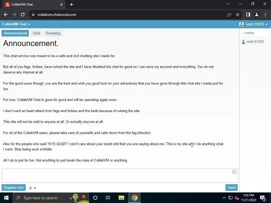
Task: Click the search box weather balloon illustration
Action: tap(76, 198)
